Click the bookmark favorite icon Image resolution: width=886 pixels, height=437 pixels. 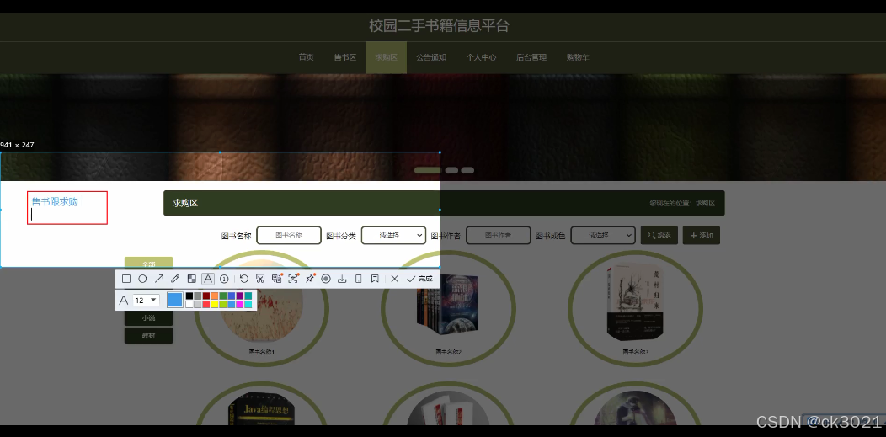pos(375,279)
